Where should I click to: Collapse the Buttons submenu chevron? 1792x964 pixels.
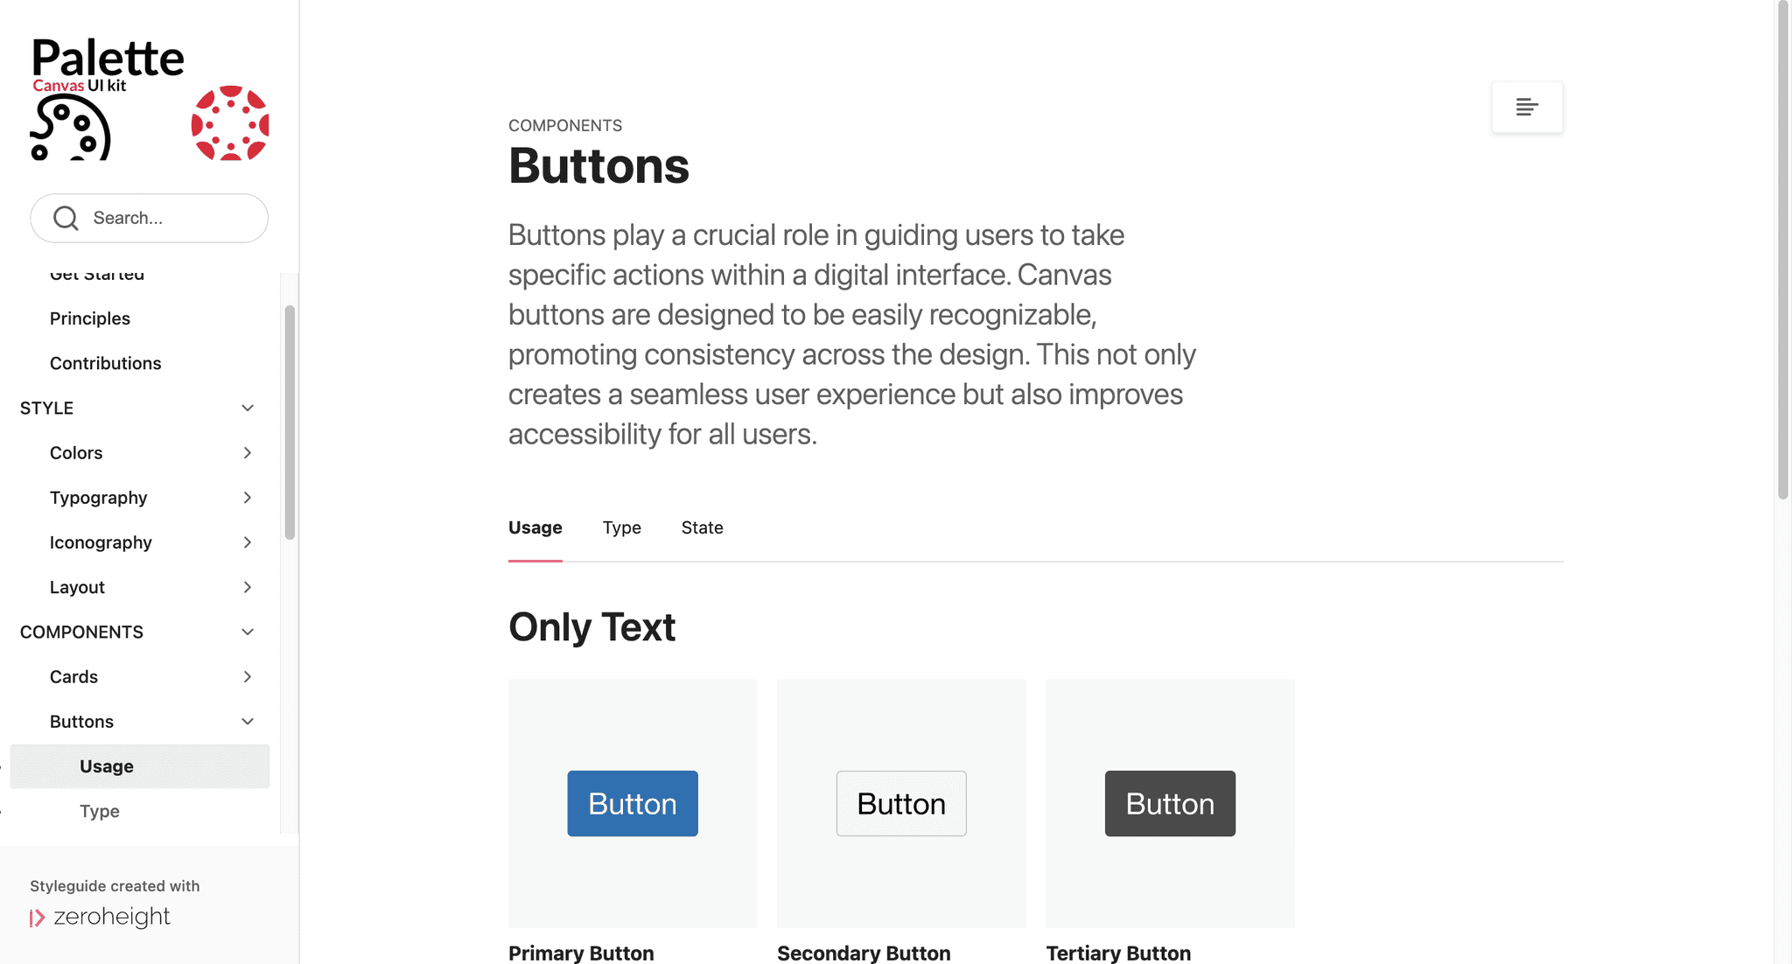pos(248,721)
